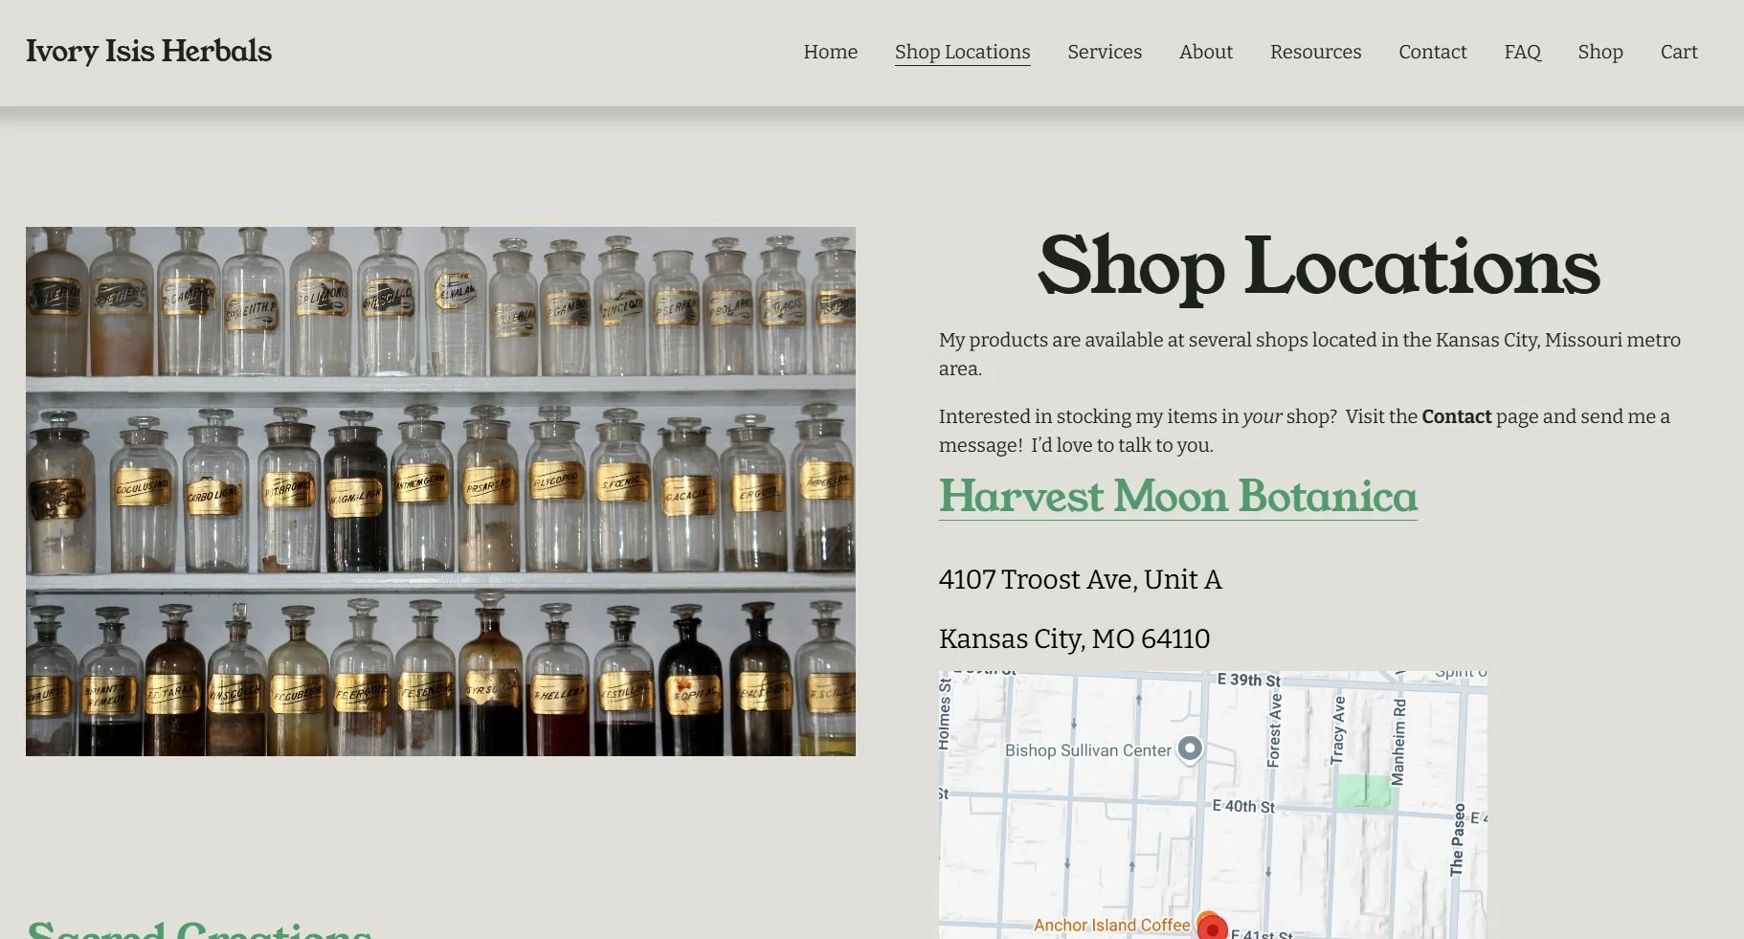Viewport: 1744px width, 939px height.
Task: Click the Holmes St label on map
Action: (945, 713)
